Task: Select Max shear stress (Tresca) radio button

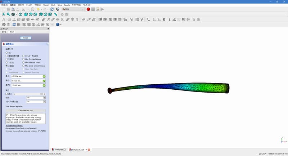Action: tap(23, 66)
